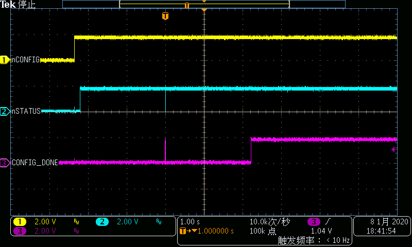Click the 1.04 V trigger level readout

point(321,231)
